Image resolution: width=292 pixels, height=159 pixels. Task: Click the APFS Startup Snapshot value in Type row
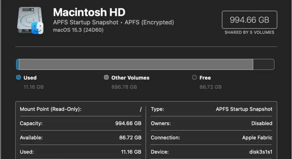[244, 109]
